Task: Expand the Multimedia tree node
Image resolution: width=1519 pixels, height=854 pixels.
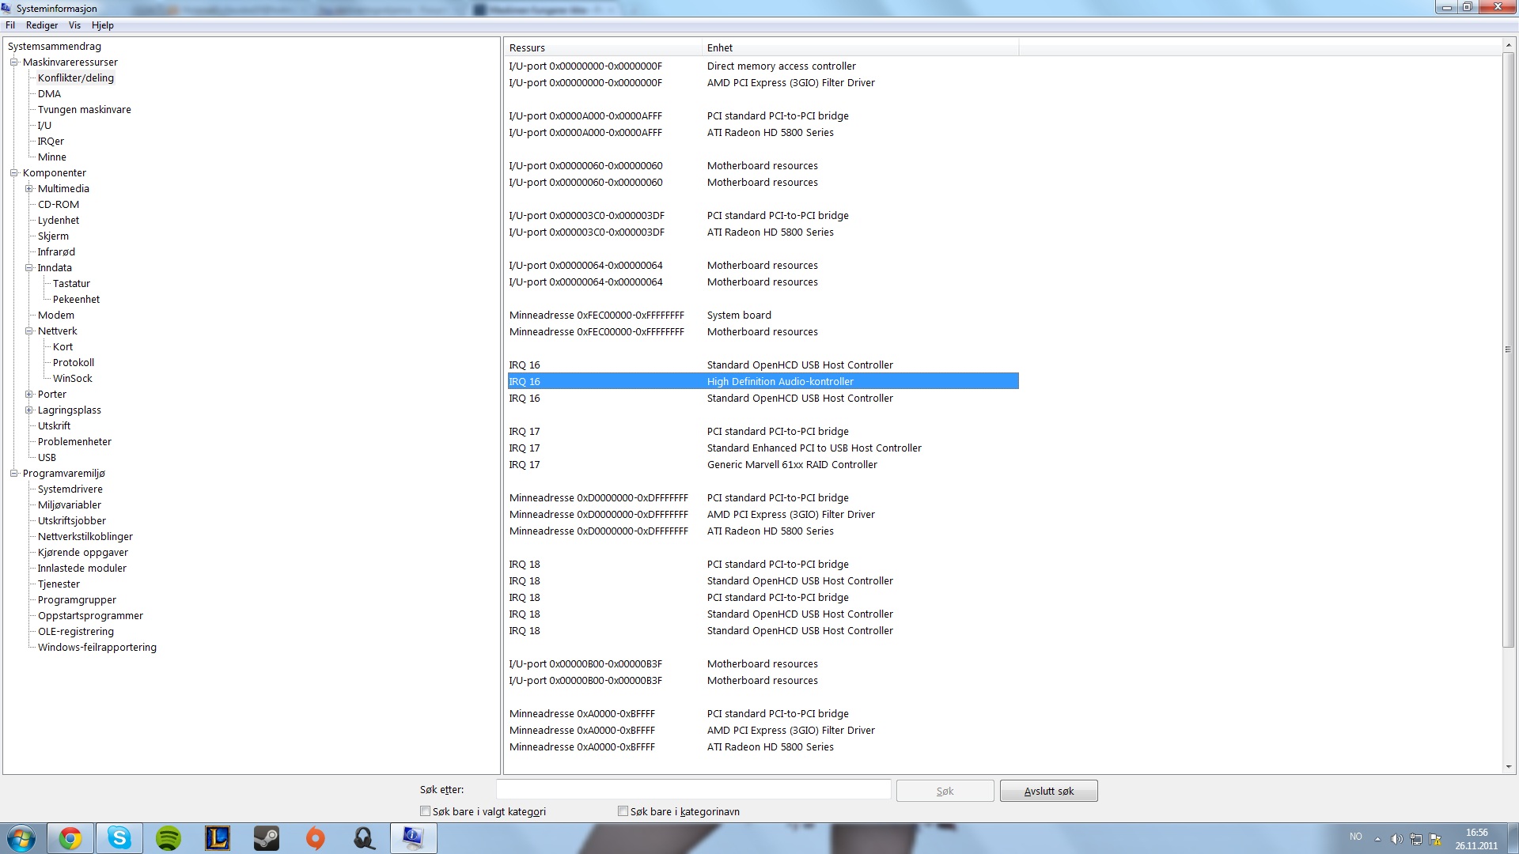Action: (28, 188)
